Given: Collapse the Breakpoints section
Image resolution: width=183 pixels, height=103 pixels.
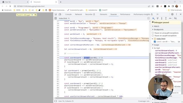Looking at the screenshot, I should 159,29.
